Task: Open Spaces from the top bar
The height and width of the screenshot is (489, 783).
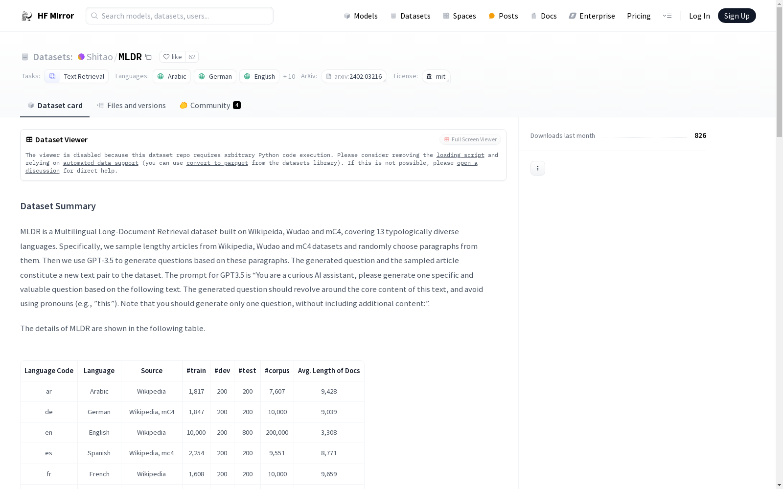Action: click(x=460, y=16)
